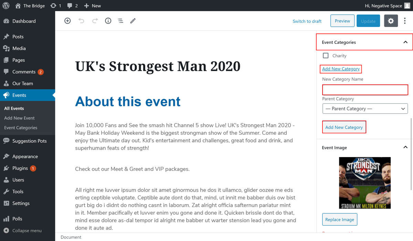
Task: Collapse the Event Image panel
Action: coord(405,147)
